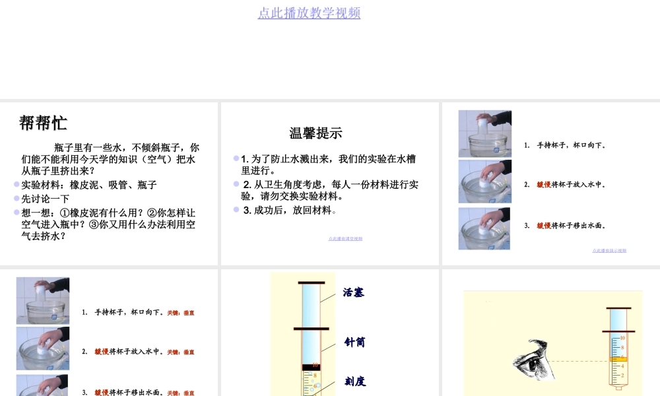Click the bullet before 从卫生角度考虑 tip
This screenshot has height=396, width=660.
pyautogui.click(x=235, y=184)
